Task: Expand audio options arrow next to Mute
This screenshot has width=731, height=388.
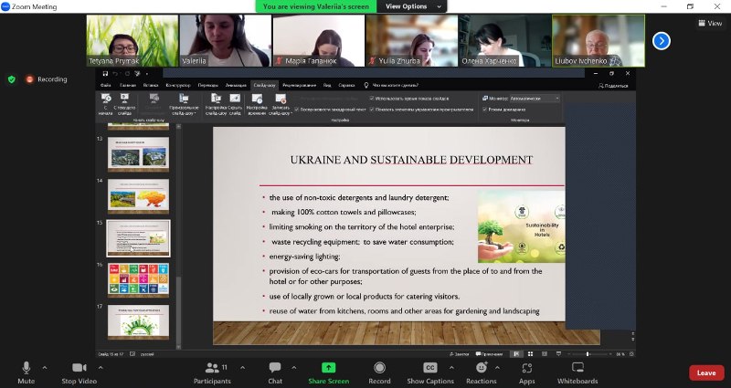Action: [x=46, y=365]
